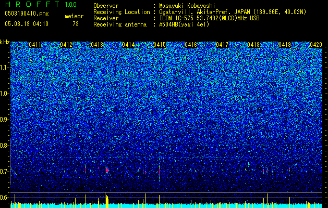Click the date stamp 05.03.19 04:10
Screen dimensions: 328x208
pyautogui.click(x=27, y=24)
